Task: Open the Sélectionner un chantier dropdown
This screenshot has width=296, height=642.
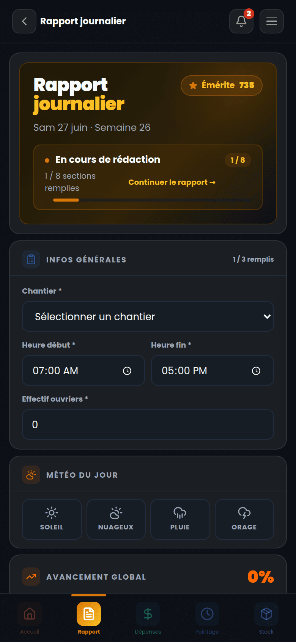Action: (148, 316)
